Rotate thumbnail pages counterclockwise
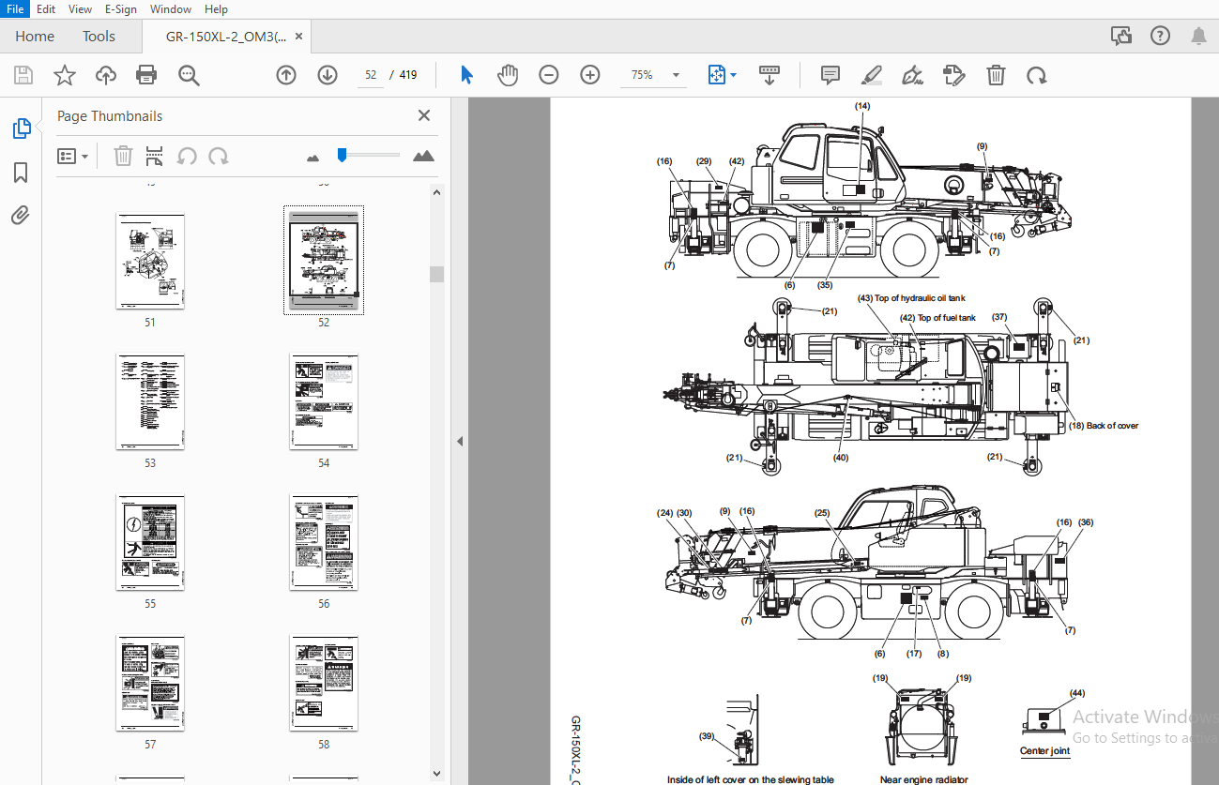The width and height of the screenshot is (1219, 785). (x=187, y=156)
